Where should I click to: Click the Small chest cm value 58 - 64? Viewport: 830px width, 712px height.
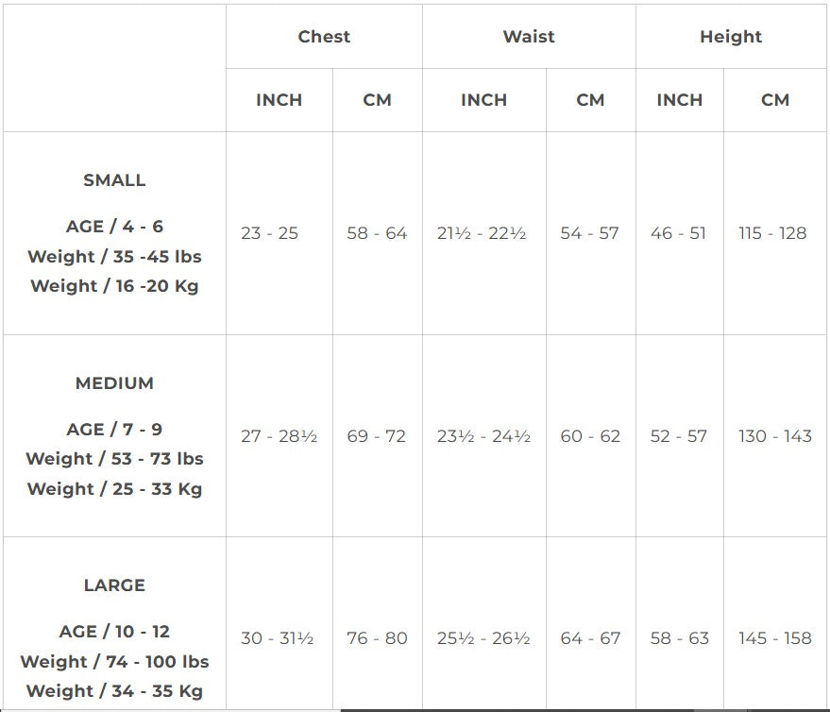click(x=377, y=233)
